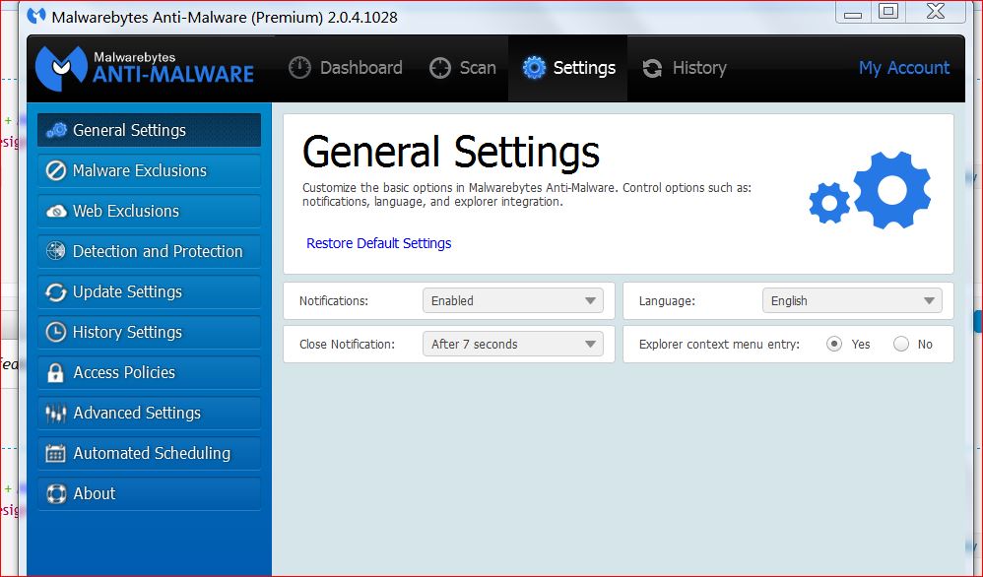983x577 pixels.
Task: Switch to the Dashboard tab
Action: (x=346, y=68)
